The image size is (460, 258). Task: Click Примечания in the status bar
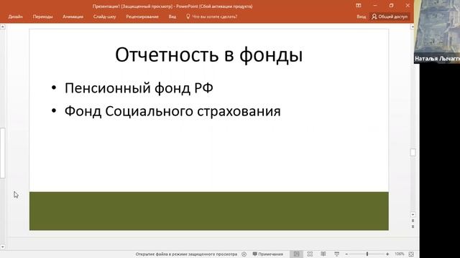[267, 254]
